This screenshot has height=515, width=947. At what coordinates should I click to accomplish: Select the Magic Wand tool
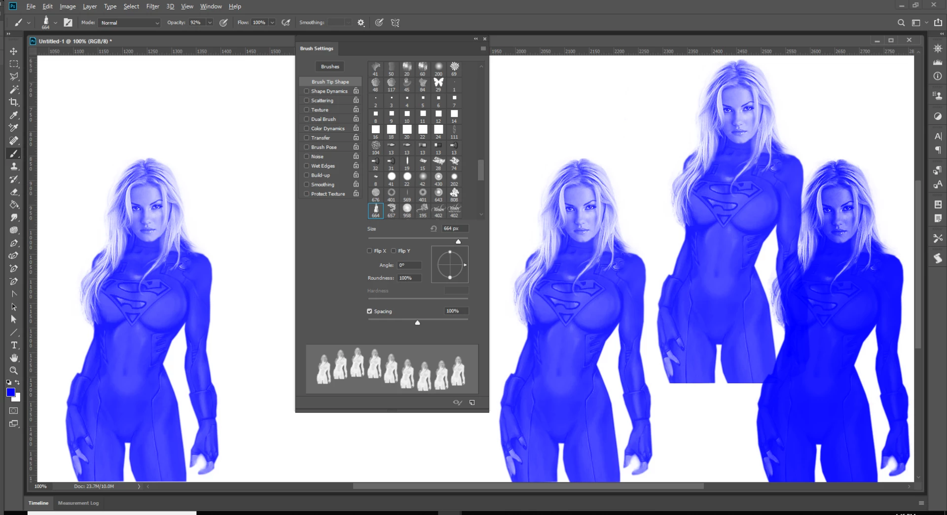pyautogui.click(x=14, y=89)
